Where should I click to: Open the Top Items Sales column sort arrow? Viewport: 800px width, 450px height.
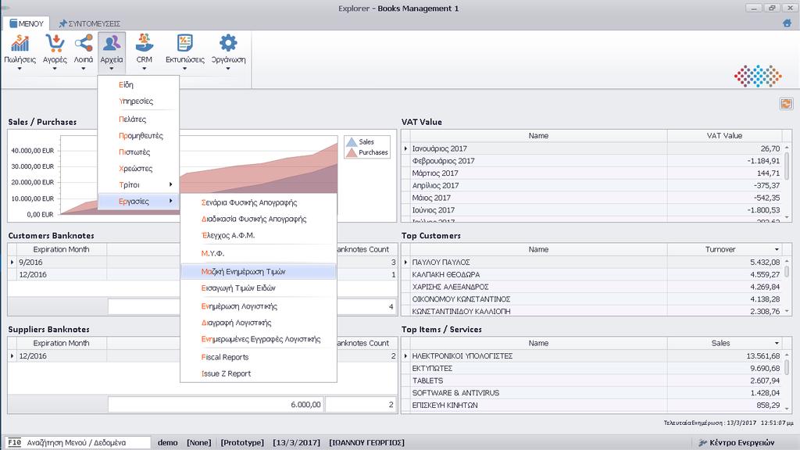(777, 344)
